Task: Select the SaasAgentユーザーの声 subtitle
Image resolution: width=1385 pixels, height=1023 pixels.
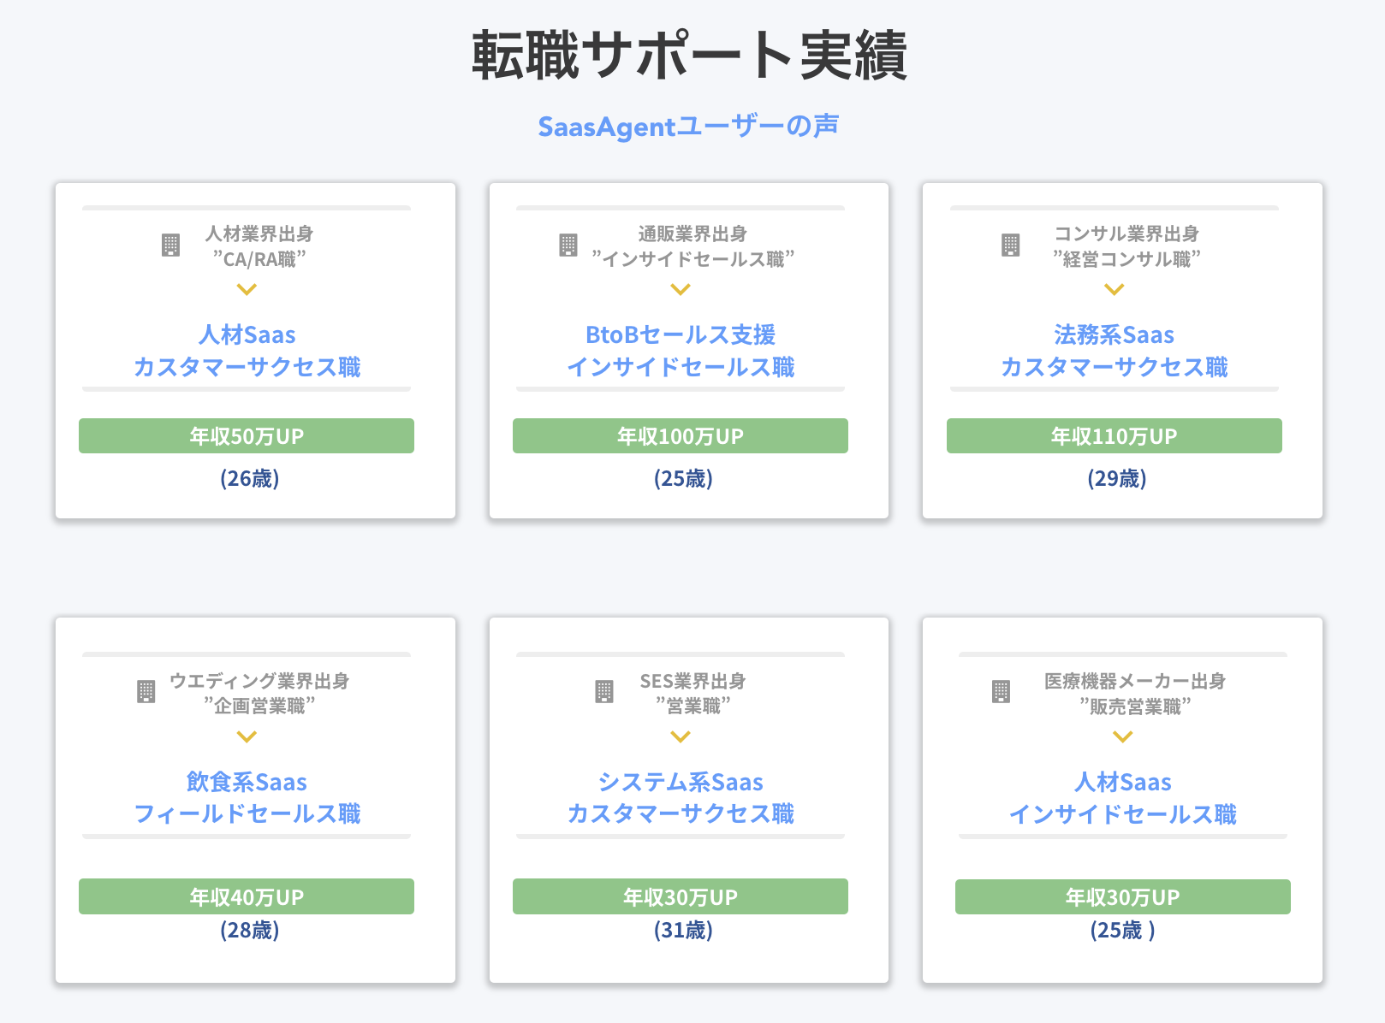Action: [x=688, y=127]
